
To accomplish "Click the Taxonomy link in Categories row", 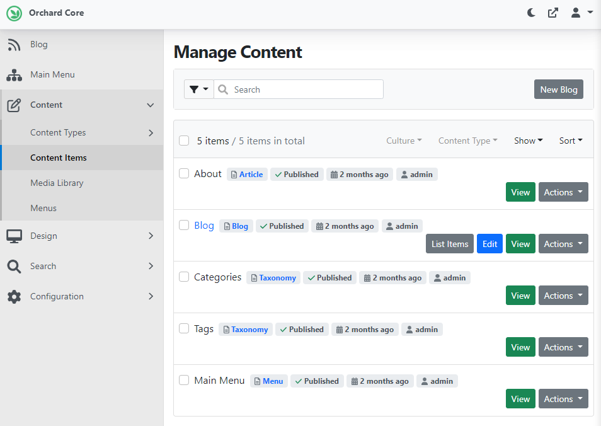I will pyautogui.click(x=277, y=278).
